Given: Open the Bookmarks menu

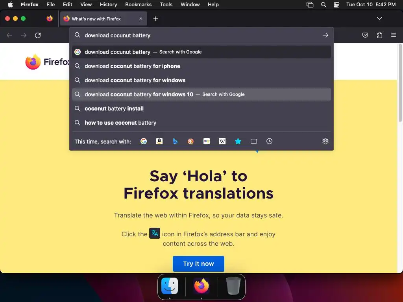Looking at the screenshot, I should pos(138,5).
